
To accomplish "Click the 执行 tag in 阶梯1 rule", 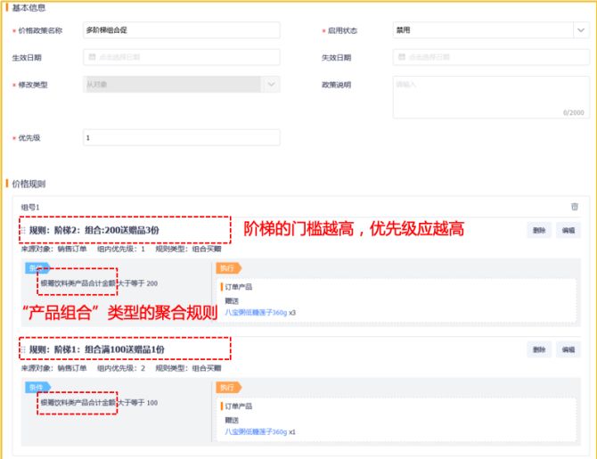I will point(227,387).
